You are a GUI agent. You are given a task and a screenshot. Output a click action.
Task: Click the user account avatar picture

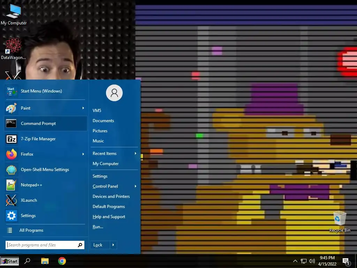pos(114,93)
